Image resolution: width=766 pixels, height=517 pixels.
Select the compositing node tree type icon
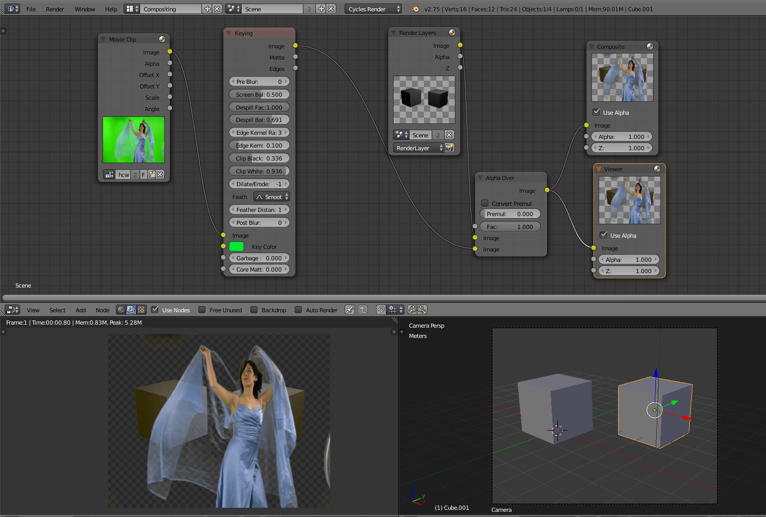[131, 310]
